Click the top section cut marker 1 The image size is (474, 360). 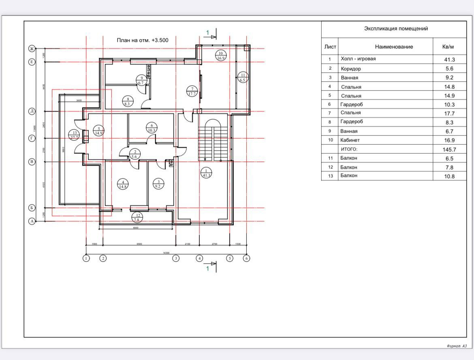click(208, 33)
